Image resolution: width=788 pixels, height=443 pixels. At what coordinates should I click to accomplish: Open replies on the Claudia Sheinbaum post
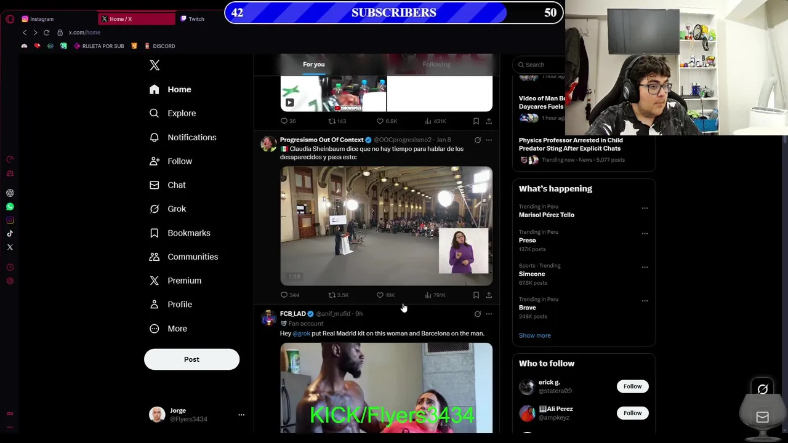coord(290,295)
